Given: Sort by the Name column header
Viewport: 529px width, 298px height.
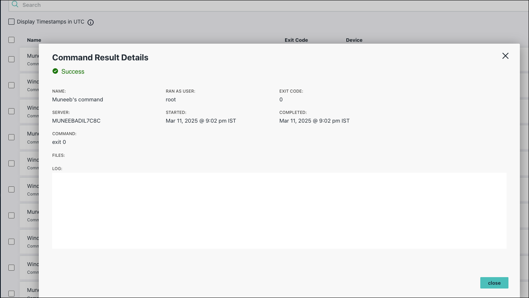Looking at the screenshot, I should (x=34, y=40).
